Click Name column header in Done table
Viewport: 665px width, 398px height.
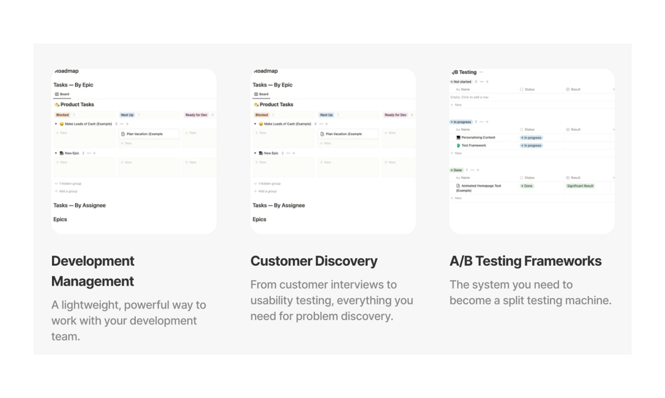[463, 178]
